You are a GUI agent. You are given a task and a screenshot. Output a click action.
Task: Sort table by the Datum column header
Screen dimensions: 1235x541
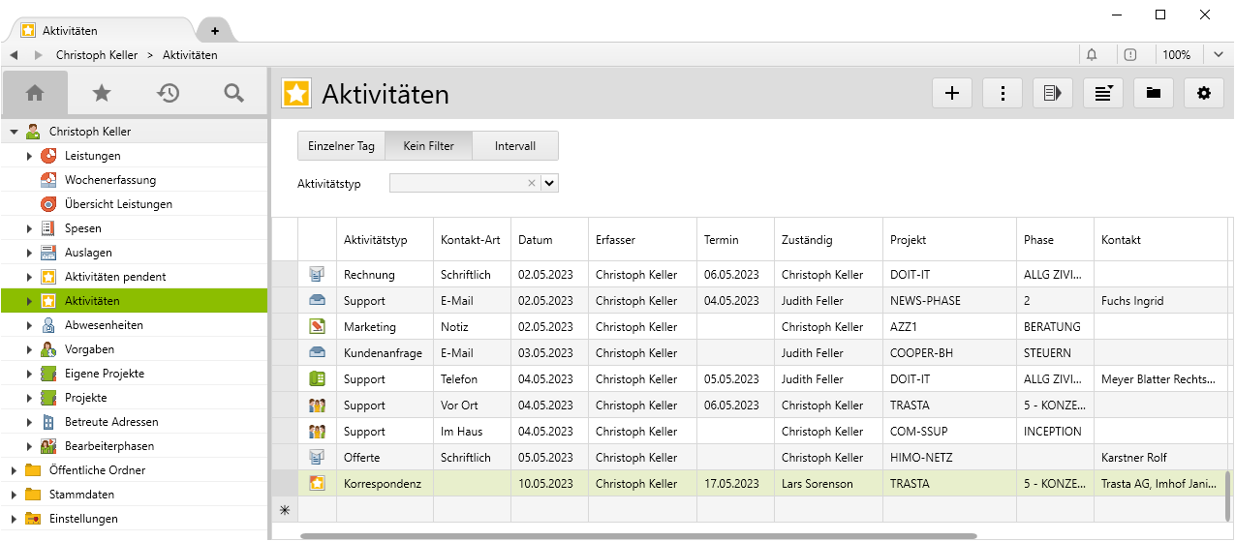536,240
